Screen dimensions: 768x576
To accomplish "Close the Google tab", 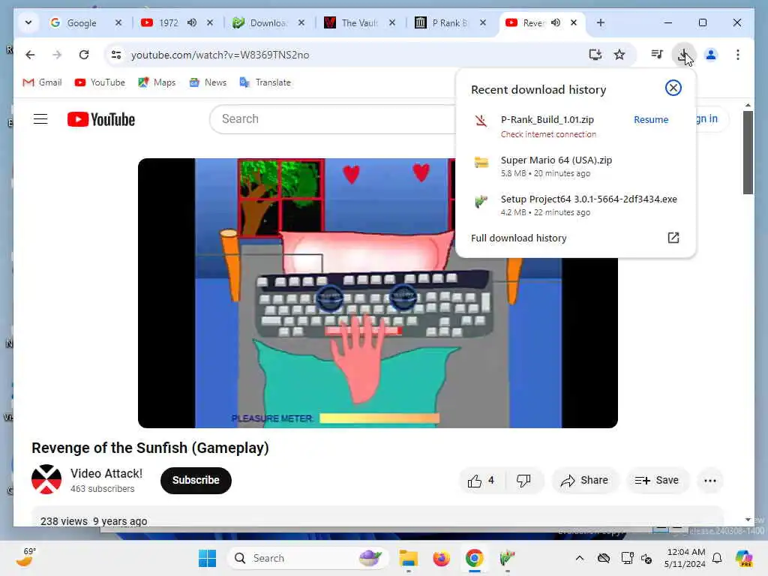I will [x=118, y=22].
